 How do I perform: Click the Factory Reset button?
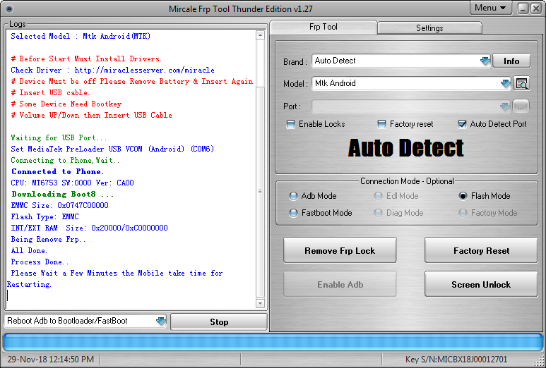pos(481,250)
